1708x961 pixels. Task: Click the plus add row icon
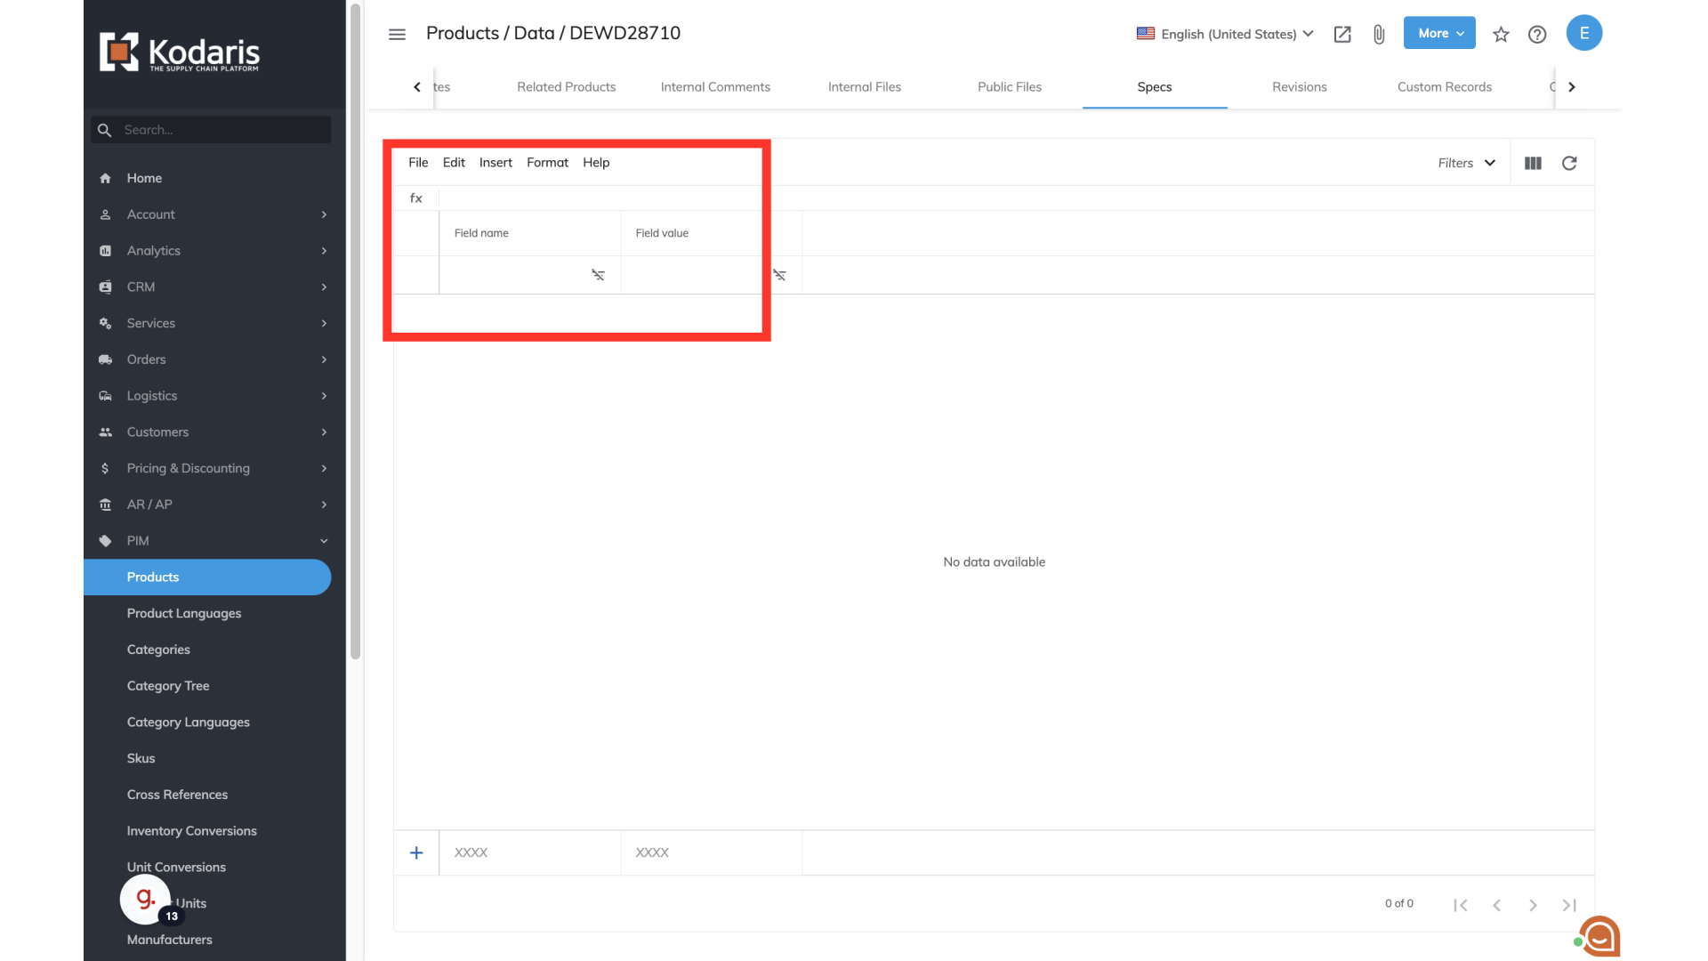pos(416,852)
